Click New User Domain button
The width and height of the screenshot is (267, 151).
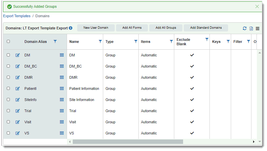point(96,28)
